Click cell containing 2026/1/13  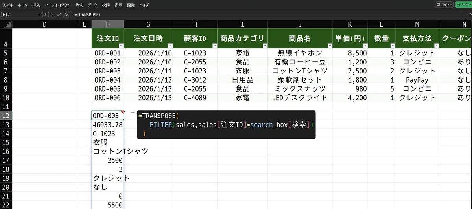(148, 98)
